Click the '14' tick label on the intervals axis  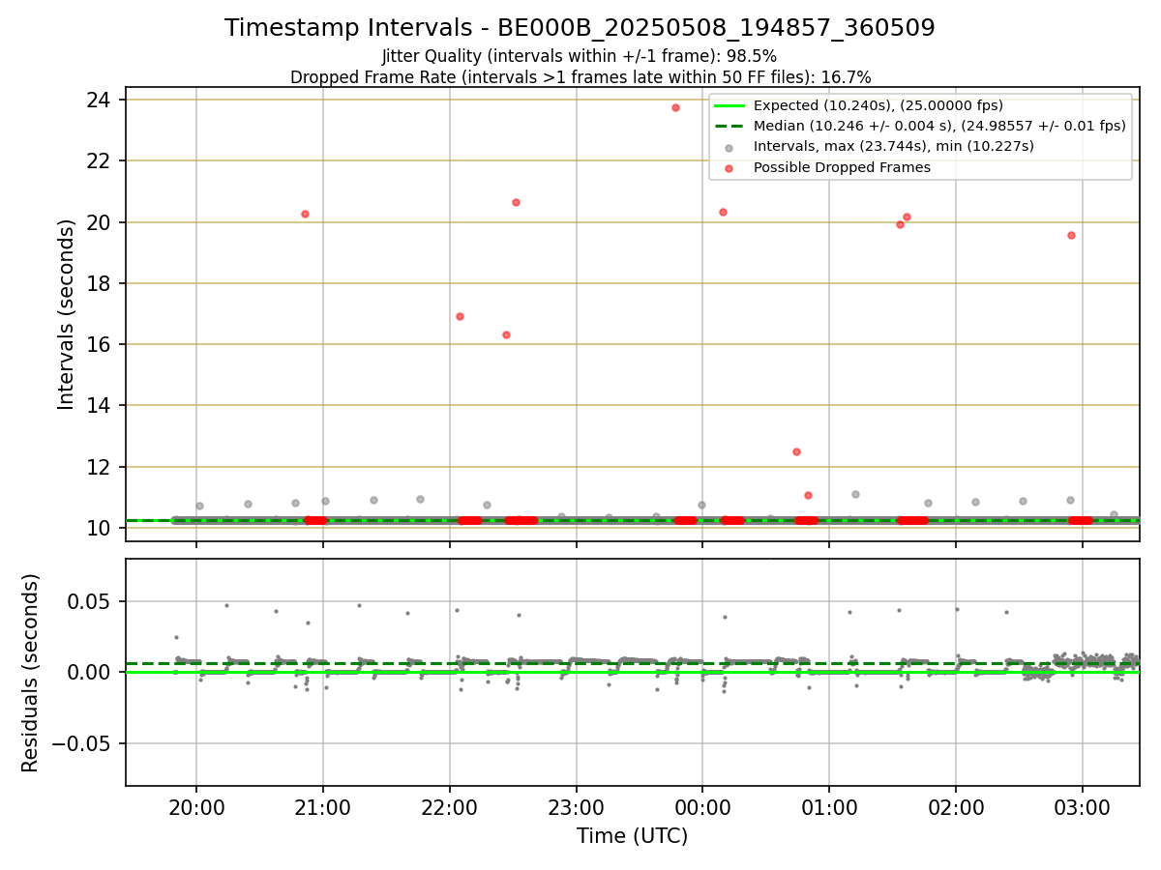point(99,406)
